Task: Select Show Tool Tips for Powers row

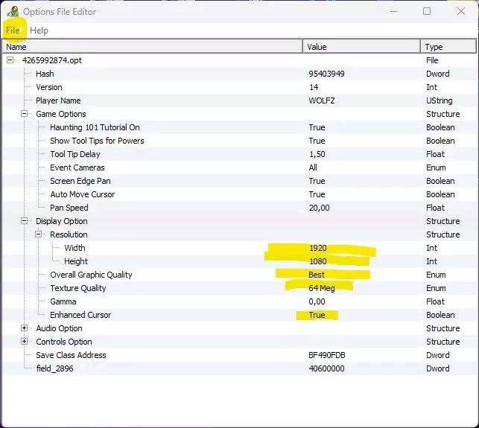Action: [239, 141]
